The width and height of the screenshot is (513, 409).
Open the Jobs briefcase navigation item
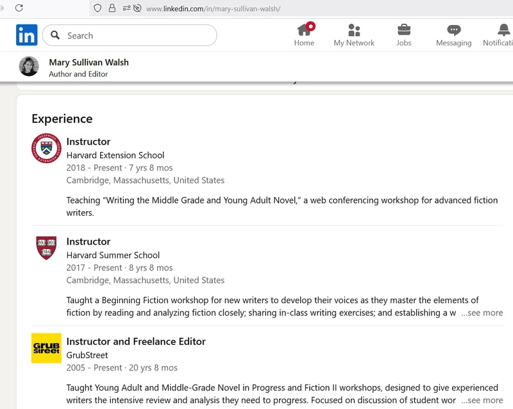404,35
